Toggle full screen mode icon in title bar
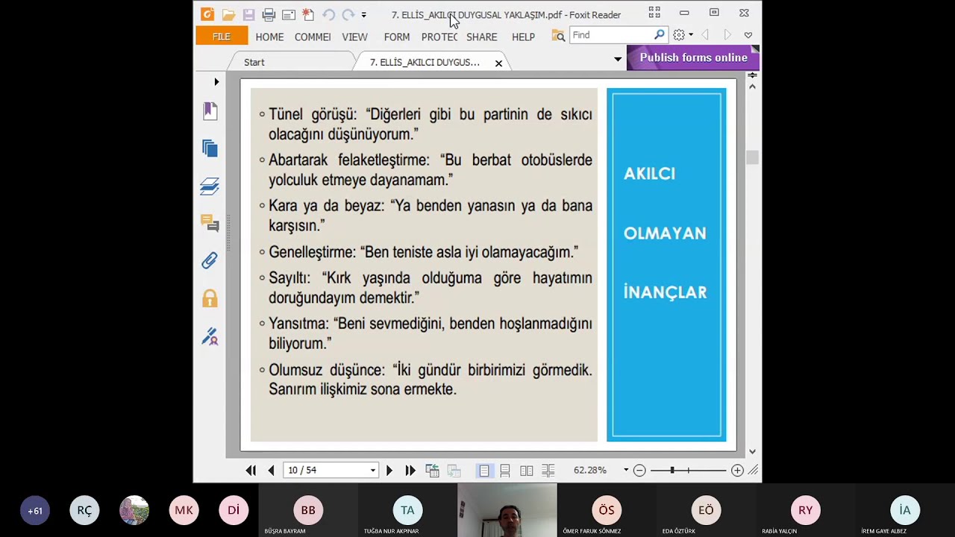This screenshot has width=955, height=537. [654, 13]
